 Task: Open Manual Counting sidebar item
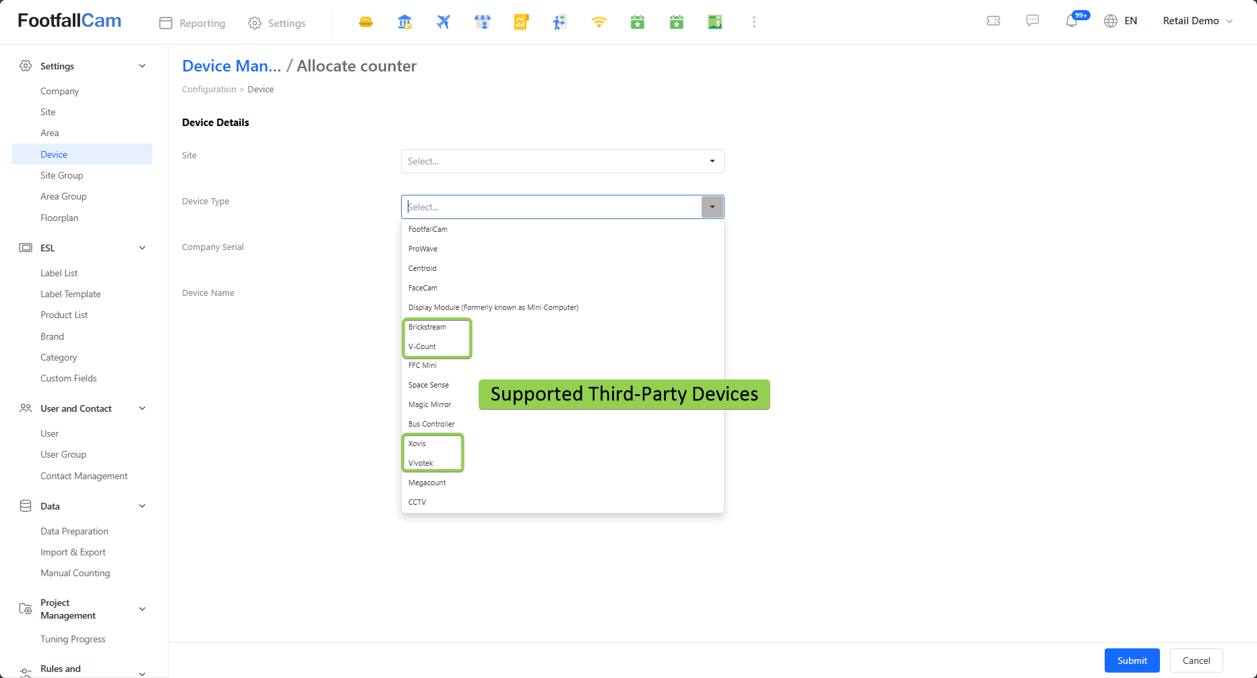75,573
